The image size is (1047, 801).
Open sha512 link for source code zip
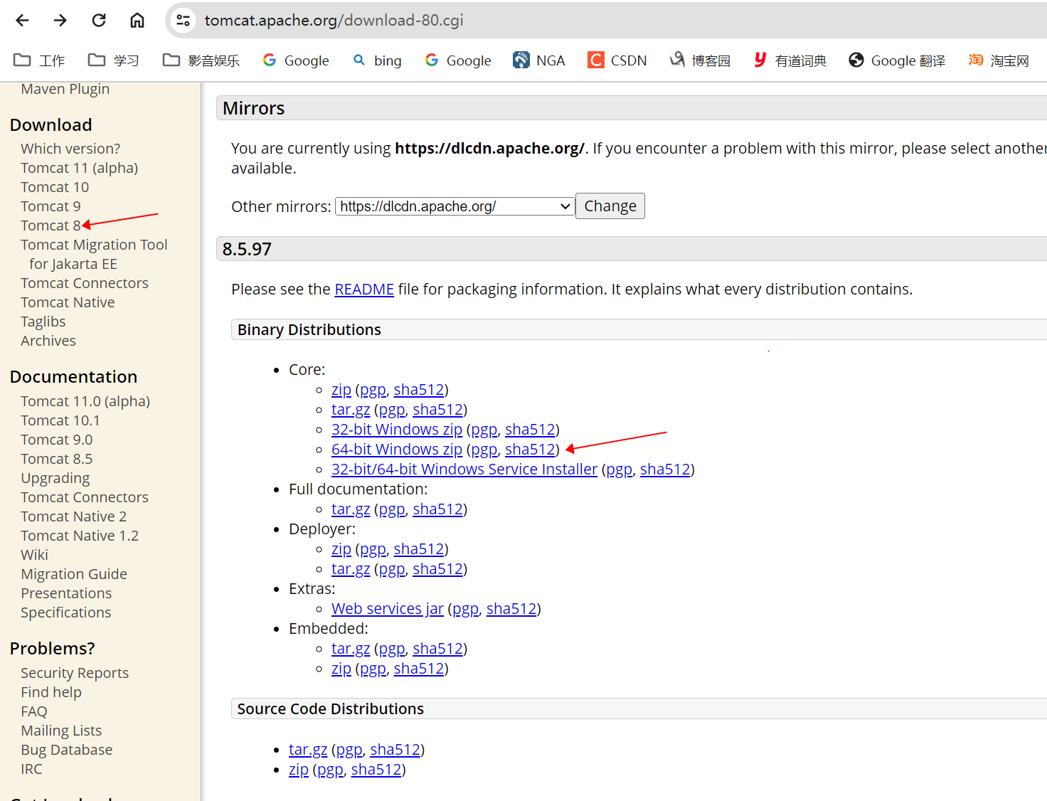tap(376, 770)
